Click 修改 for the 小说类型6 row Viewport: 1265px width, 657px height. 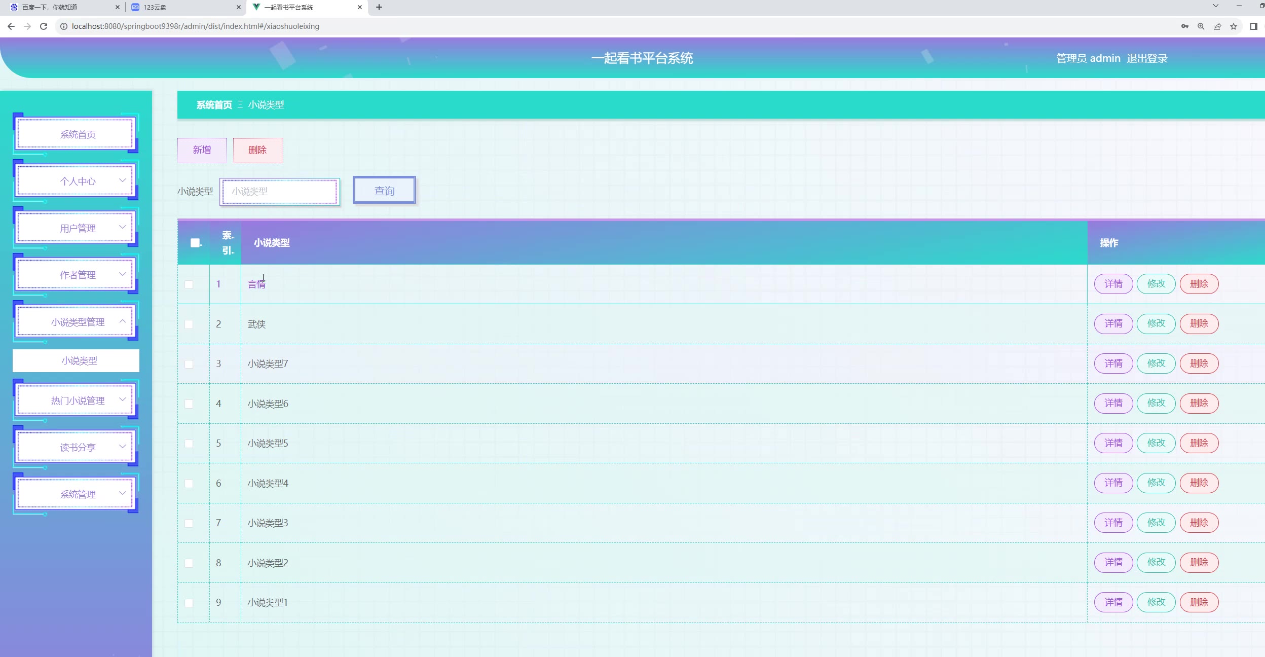[x=1156, y=403]
